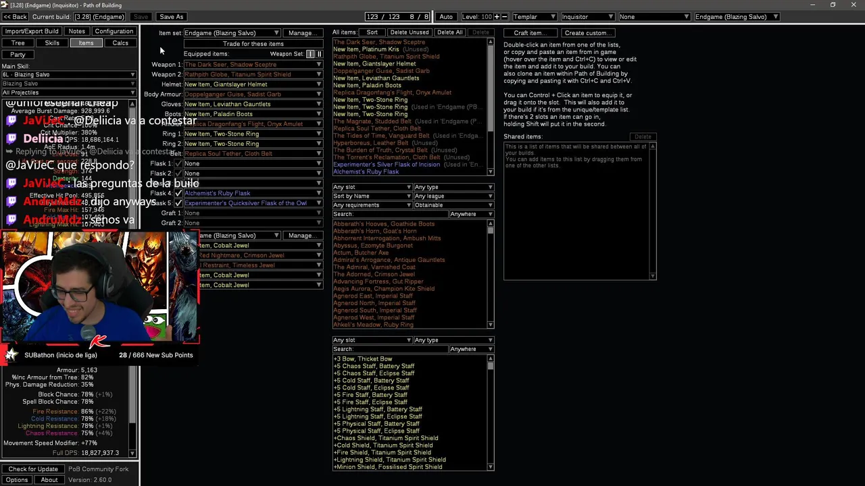Expand the Belt Replica Soul Tether dropdown
865x486 pixels.
tap(253, 154)
